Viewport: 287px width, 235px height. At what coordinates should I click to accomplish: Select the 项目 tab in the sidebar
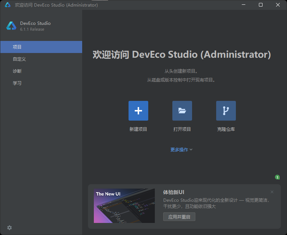[41, 47]
